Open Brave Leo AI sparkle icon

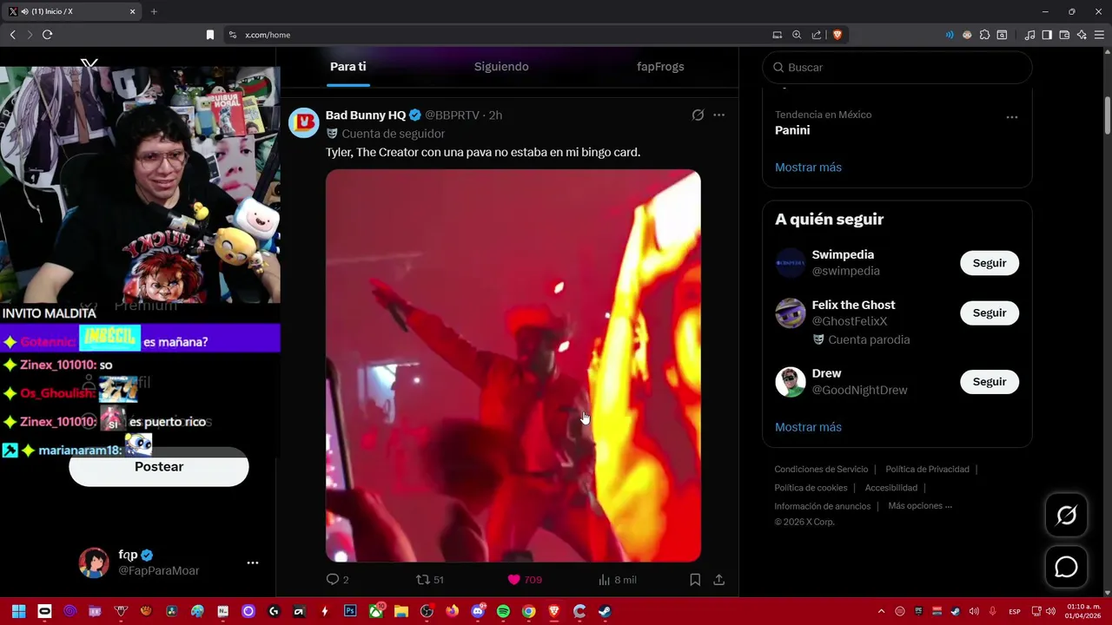click(1082, 35)
